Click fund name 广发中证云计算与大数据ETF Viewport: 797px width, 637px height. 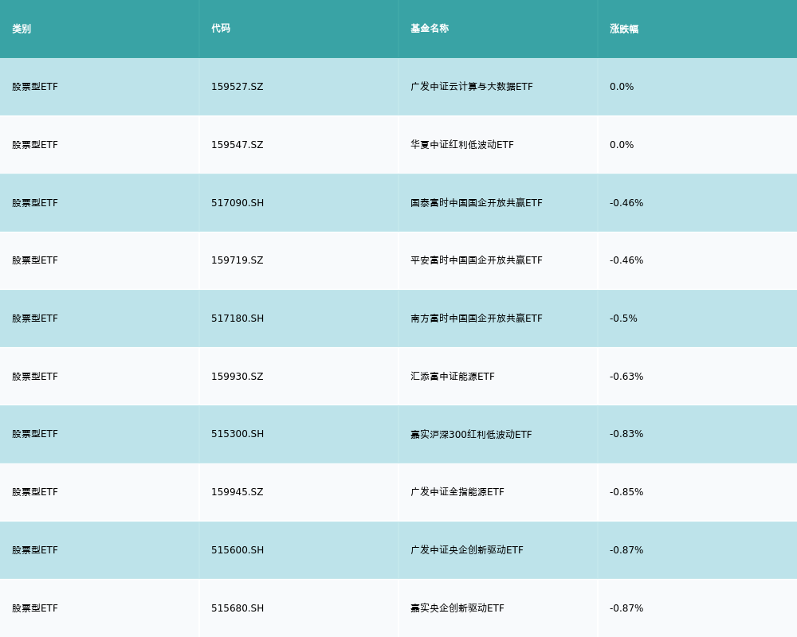(472, 87)
